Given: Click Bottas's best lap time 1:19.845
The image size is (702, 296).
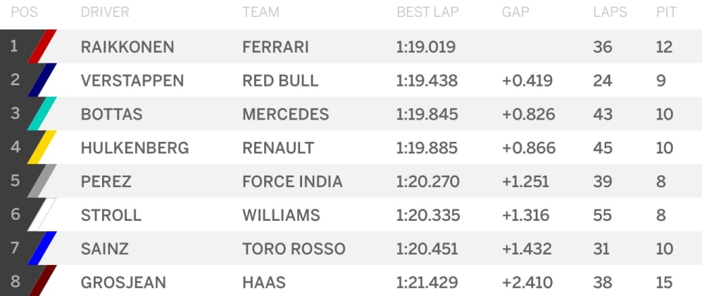Looking at the screenshot, I should point(427,115).
